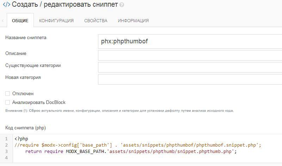This screenshot has width=282, height=166.
Task: Open the Существующие категории combo box
Action: click(x=190, y=67)
